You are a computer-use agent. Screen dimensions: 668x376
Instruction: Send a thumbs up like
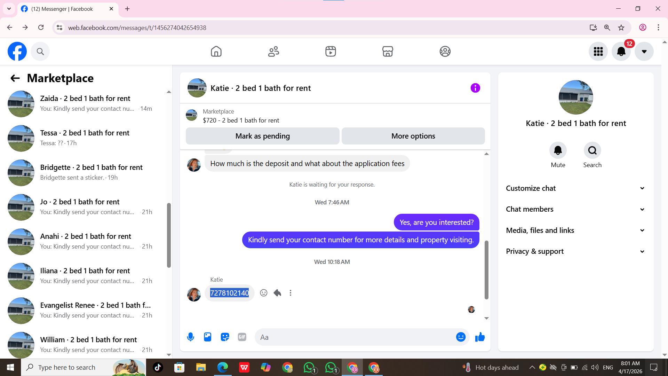480,337
